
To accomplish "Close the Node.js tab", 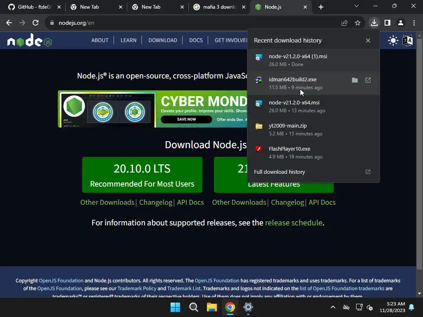I will coord(305,7).
